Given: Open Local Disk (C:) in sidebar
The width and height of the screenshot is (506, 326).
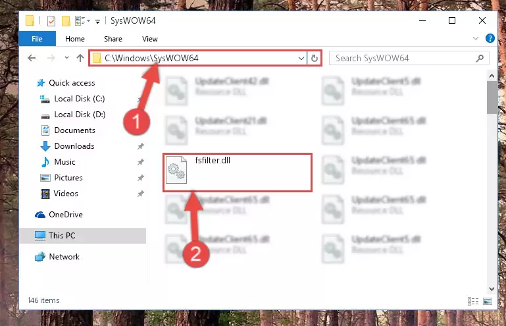Looking at the screenshot, I should pos(80,99).
